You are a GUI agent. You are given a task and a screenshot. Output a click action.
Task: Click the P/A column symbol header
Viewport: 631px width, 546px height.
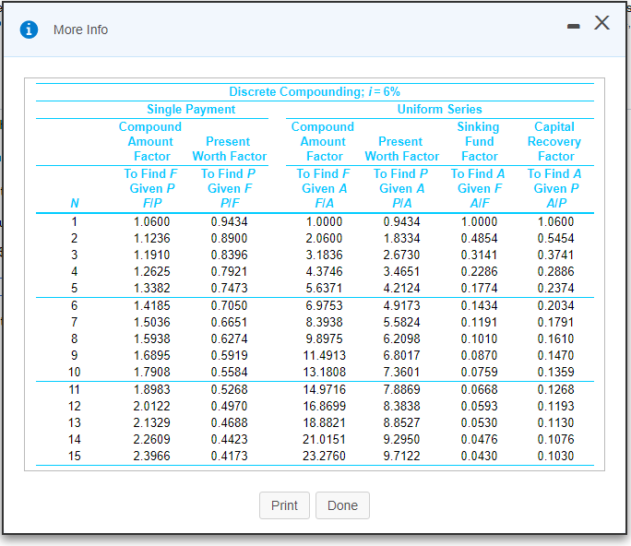point(402,203)
